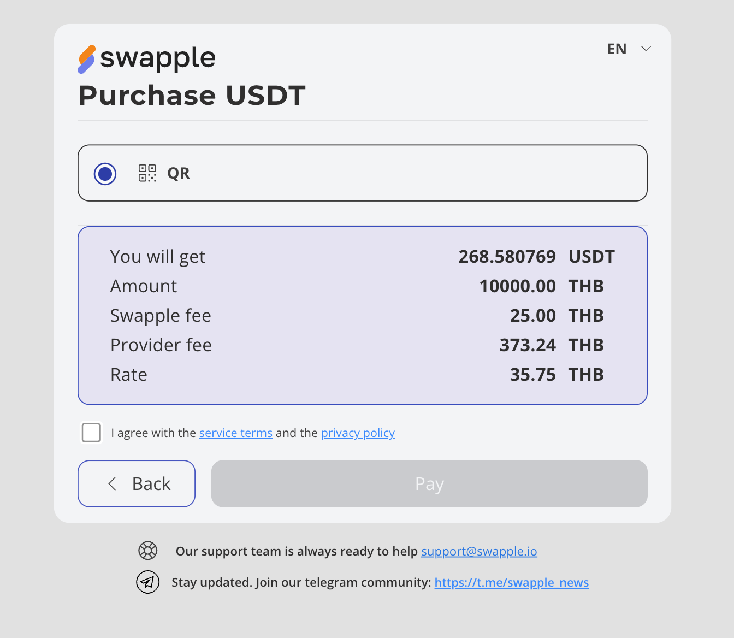Check the agree to terms checkbox
Viewport: 734px width, 638px height.
tap(91, 432)
